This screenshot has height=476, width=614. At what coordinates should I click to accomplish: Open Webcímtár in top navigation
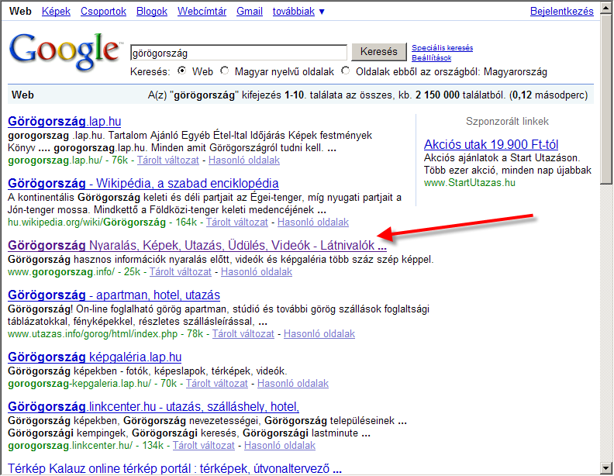pos(202,12)
